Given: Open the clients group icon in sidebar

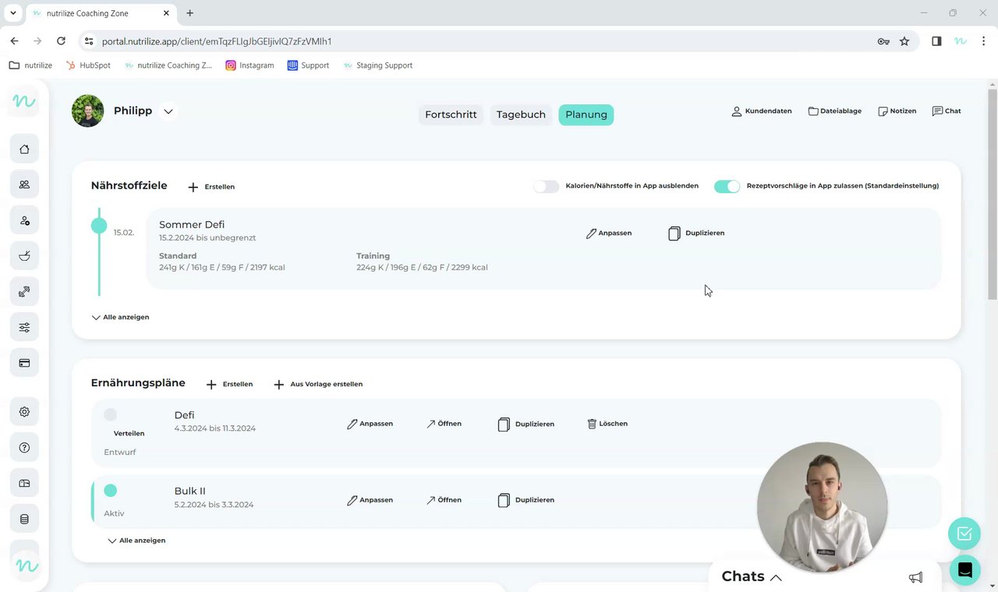Looking at the screenshot, I should tap(24, 185).
